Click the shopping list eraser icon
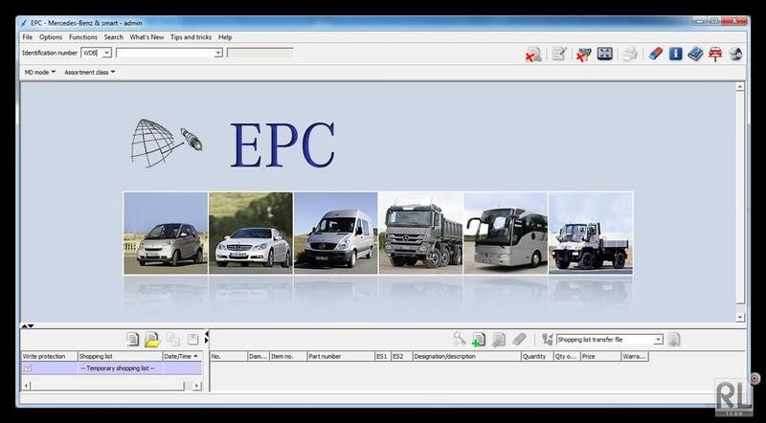 click(519, 339)
